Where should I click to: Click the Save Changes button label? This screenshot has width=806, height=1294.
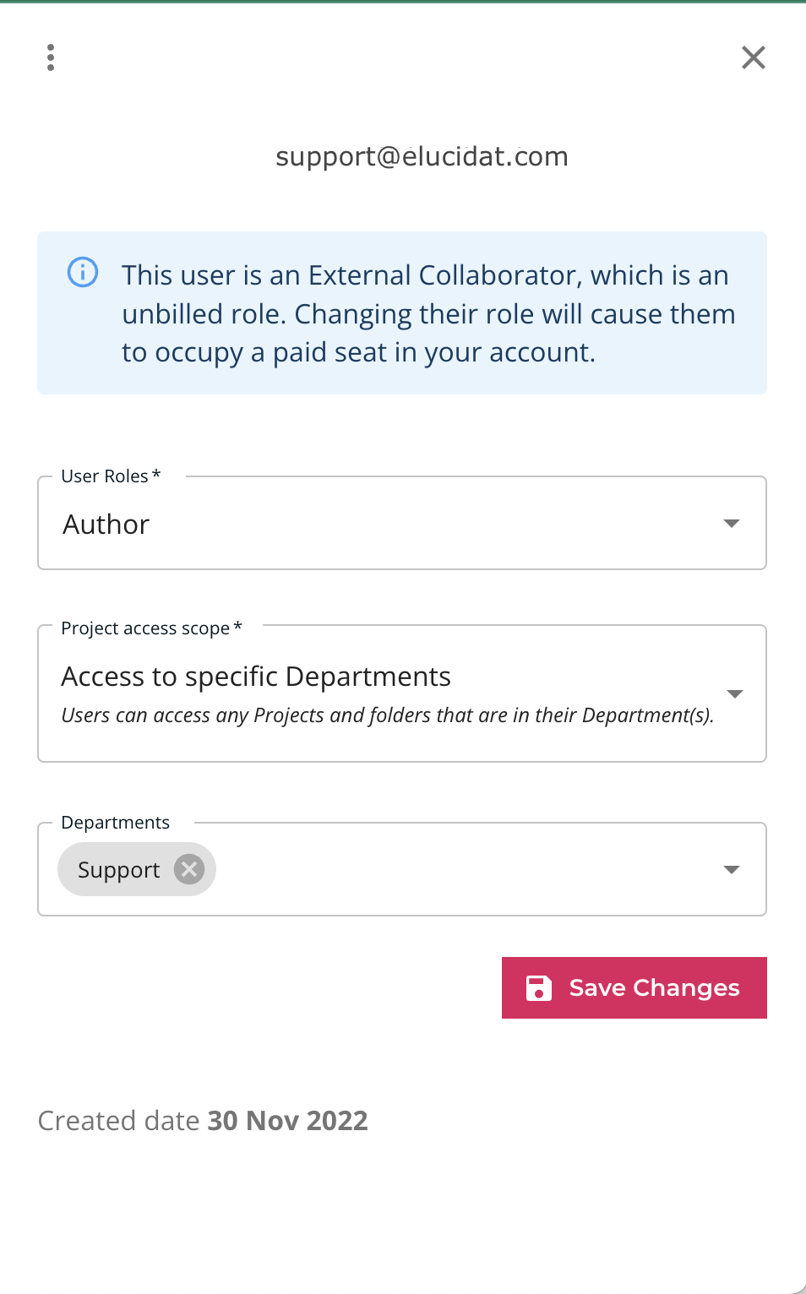(655, 987)
